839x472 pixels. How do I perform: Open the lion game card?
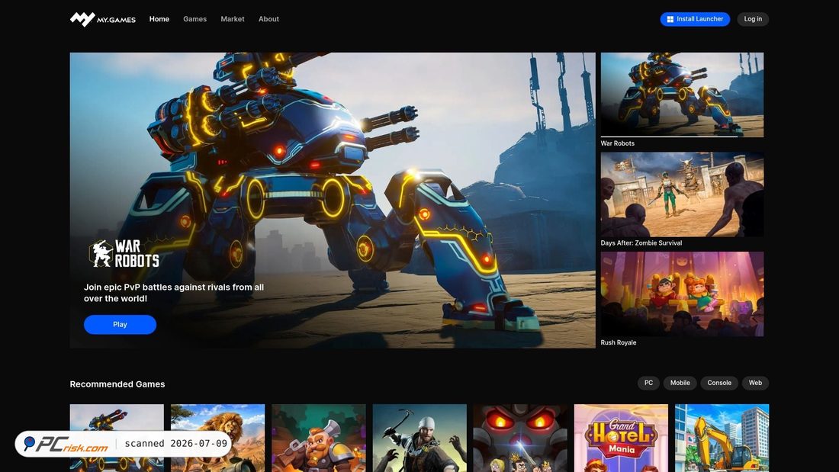[217, 438]
